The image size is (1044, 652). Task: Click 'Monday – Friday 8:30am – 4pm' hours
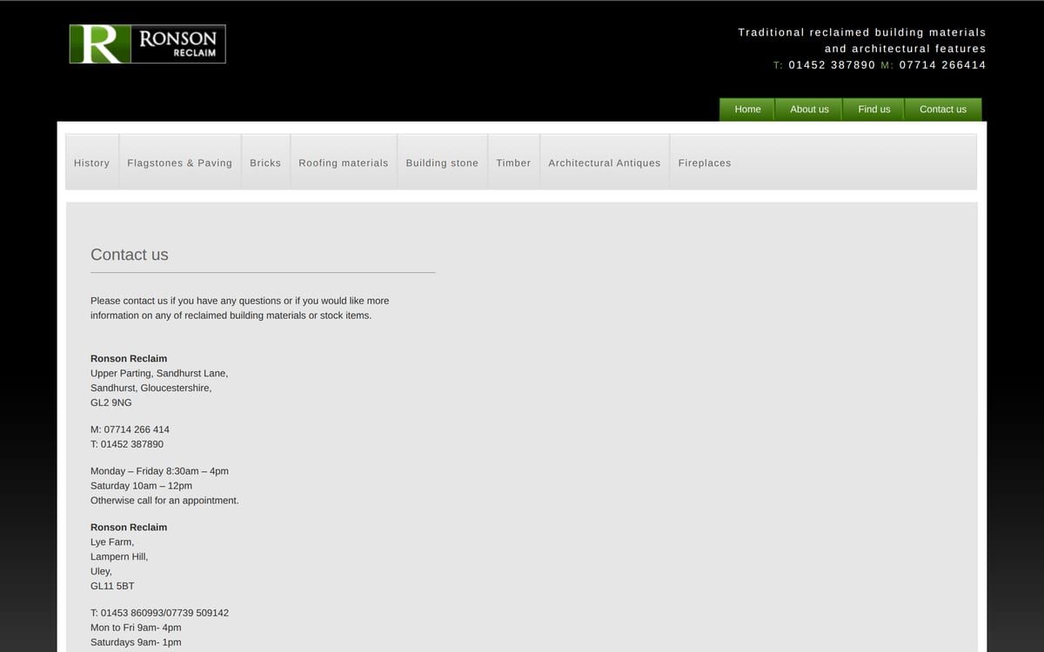click(x=159, y=471)
